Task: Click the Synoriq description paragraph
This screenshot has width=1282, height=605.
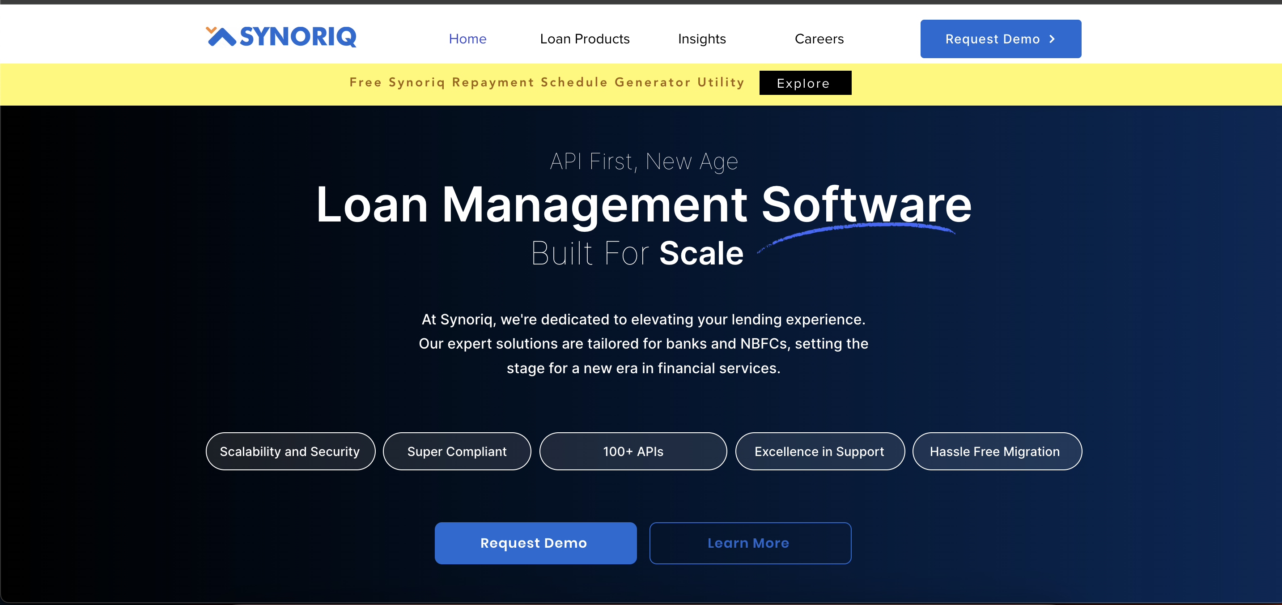Action: (x=643, y=344)
